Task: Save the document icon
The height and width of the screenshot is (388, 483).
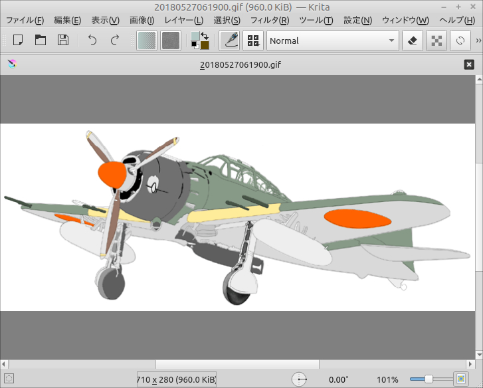Action: click(63, 41)
